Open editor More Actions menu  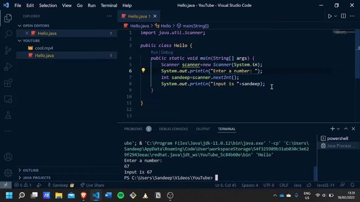[352, 16]
